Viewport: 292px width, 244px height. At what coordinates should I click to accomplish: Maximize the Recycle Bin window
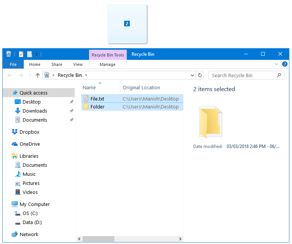263,54
